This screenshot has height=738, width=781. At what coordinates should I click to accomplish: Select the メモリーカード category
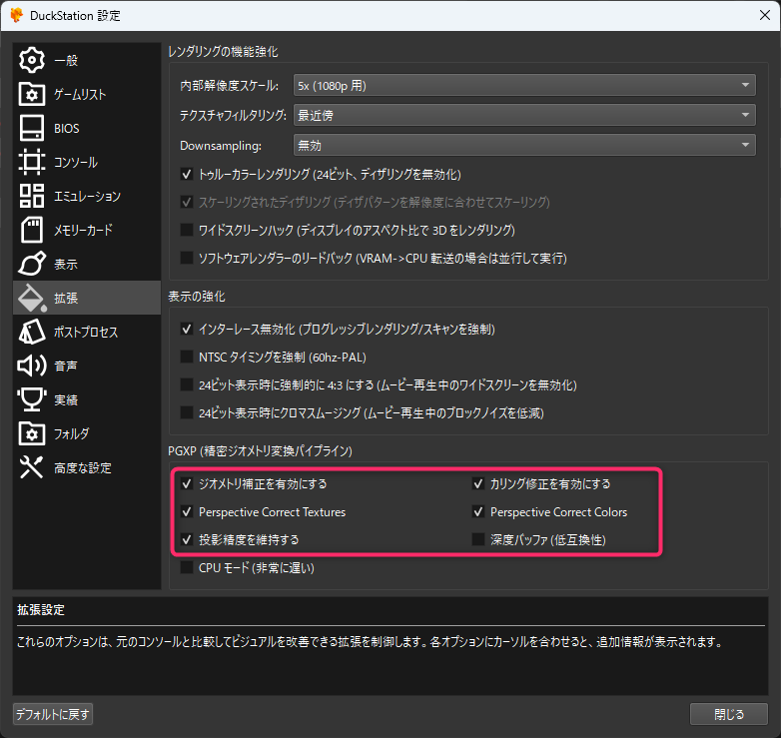[87, 230]
